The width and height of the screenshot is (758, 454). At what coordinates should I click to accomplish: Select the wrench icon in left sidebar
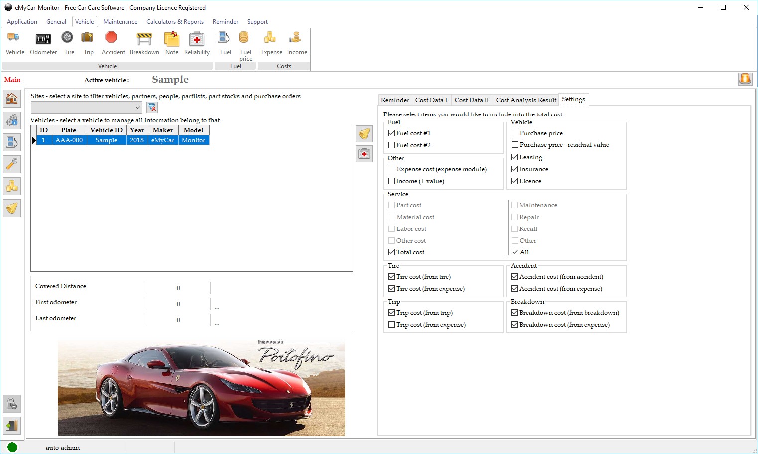(x=11, y=164)
